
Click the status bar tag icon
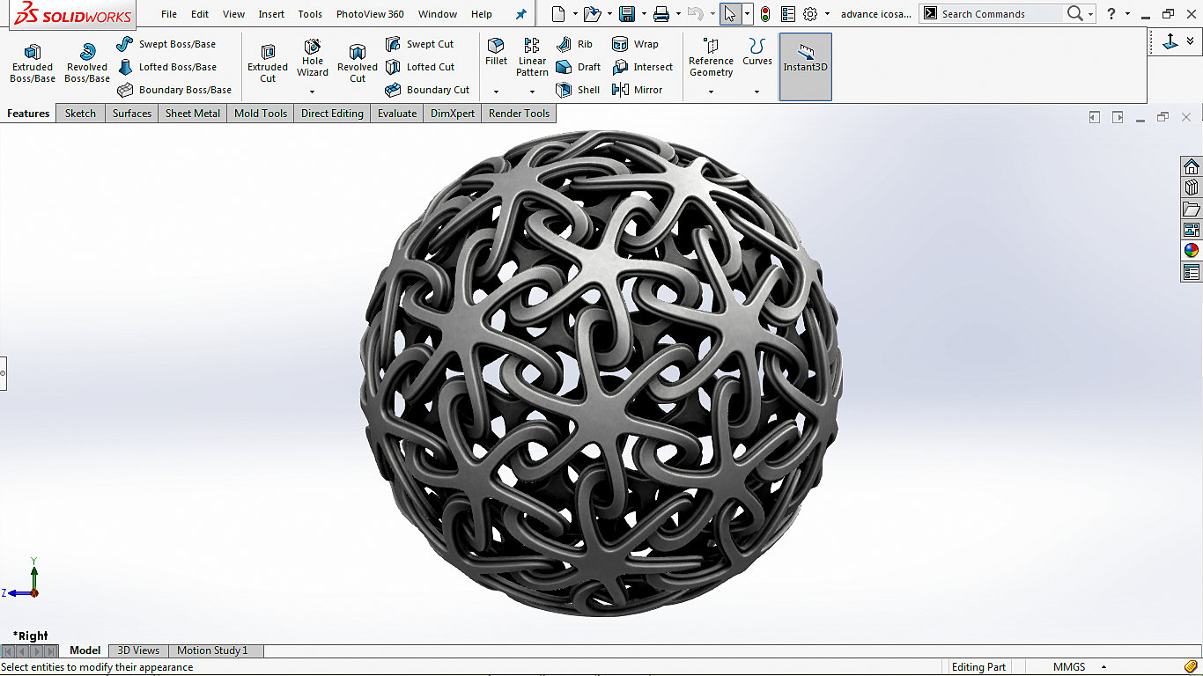click(1191, 667)
